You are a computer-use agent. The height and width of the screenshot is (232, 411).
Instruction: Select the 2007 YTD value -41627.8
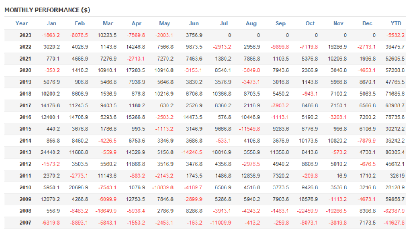(394, 223)
